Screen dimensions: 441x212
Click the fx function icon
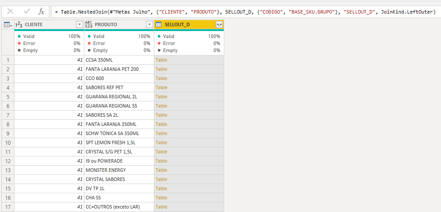point(42,11)
